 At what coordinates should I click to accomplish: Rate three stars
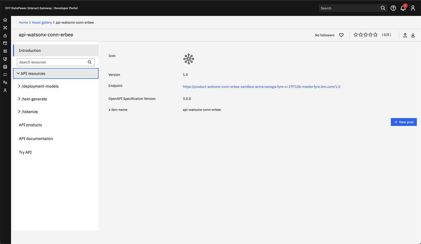point(366,35)
